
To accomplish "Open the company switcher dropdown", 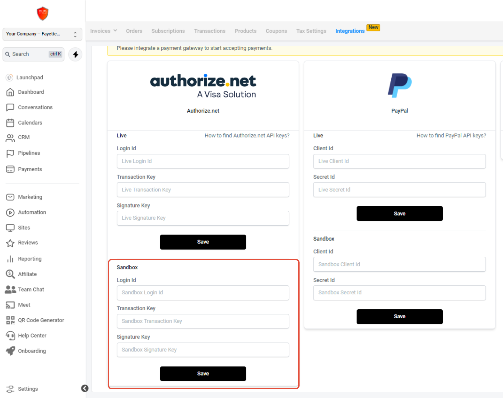I will [x=42, y=34].
